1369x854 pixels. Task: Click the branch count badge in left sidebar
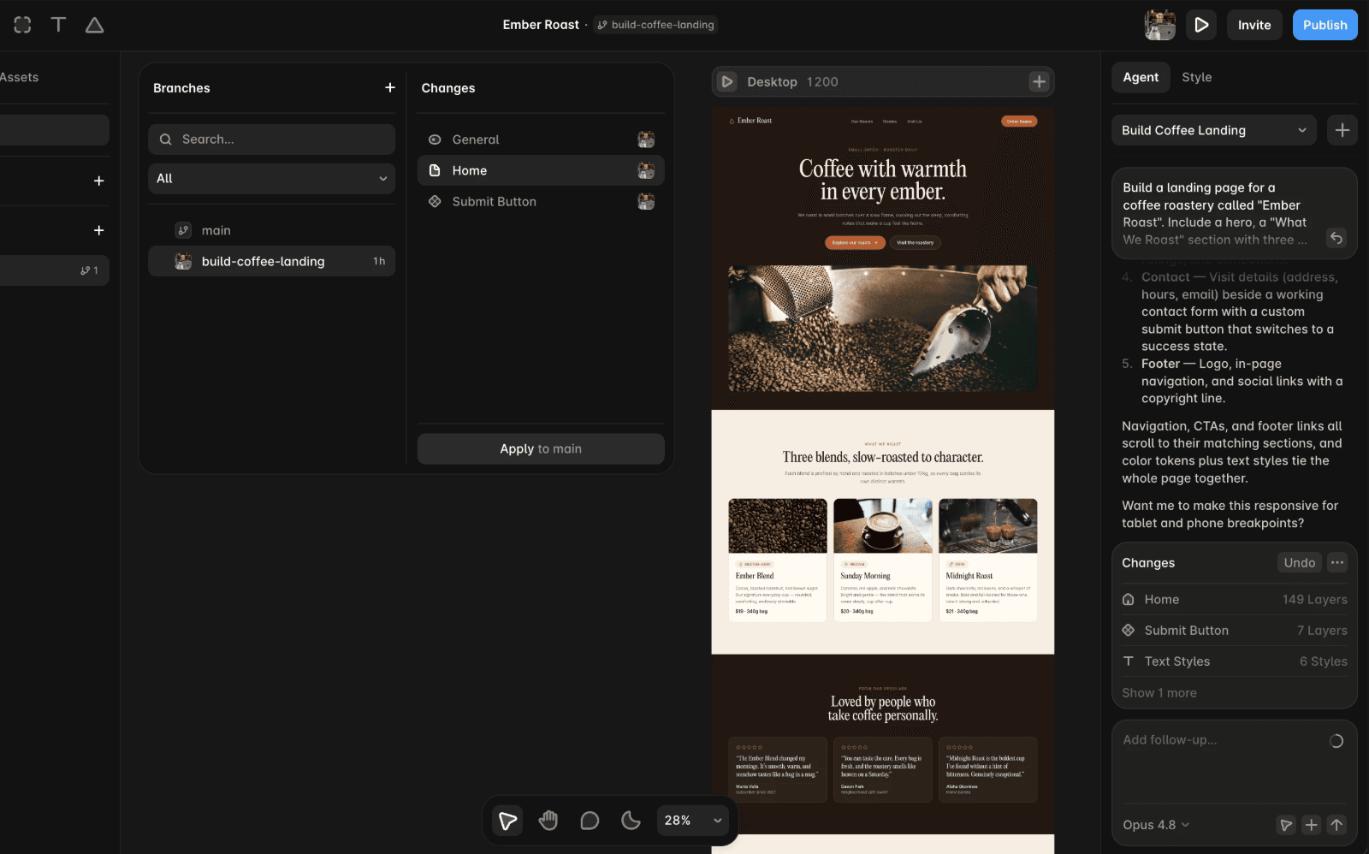(89, 270)
